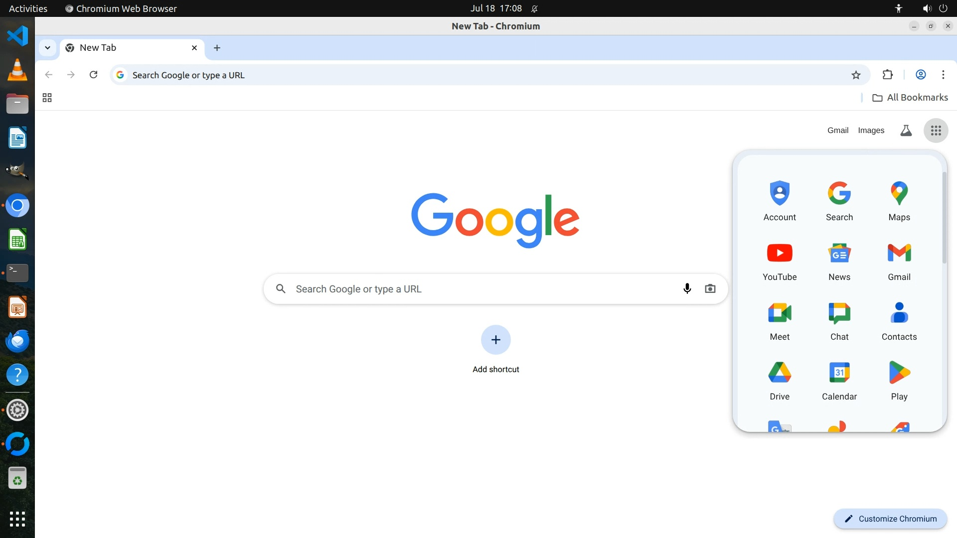This screenshot has width=957, height=538.
Task: Open the Search Labs flask icon
Action: coord(906,131)
